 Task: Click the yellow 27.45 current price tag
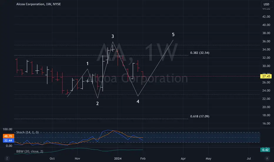tap(266, 76)
